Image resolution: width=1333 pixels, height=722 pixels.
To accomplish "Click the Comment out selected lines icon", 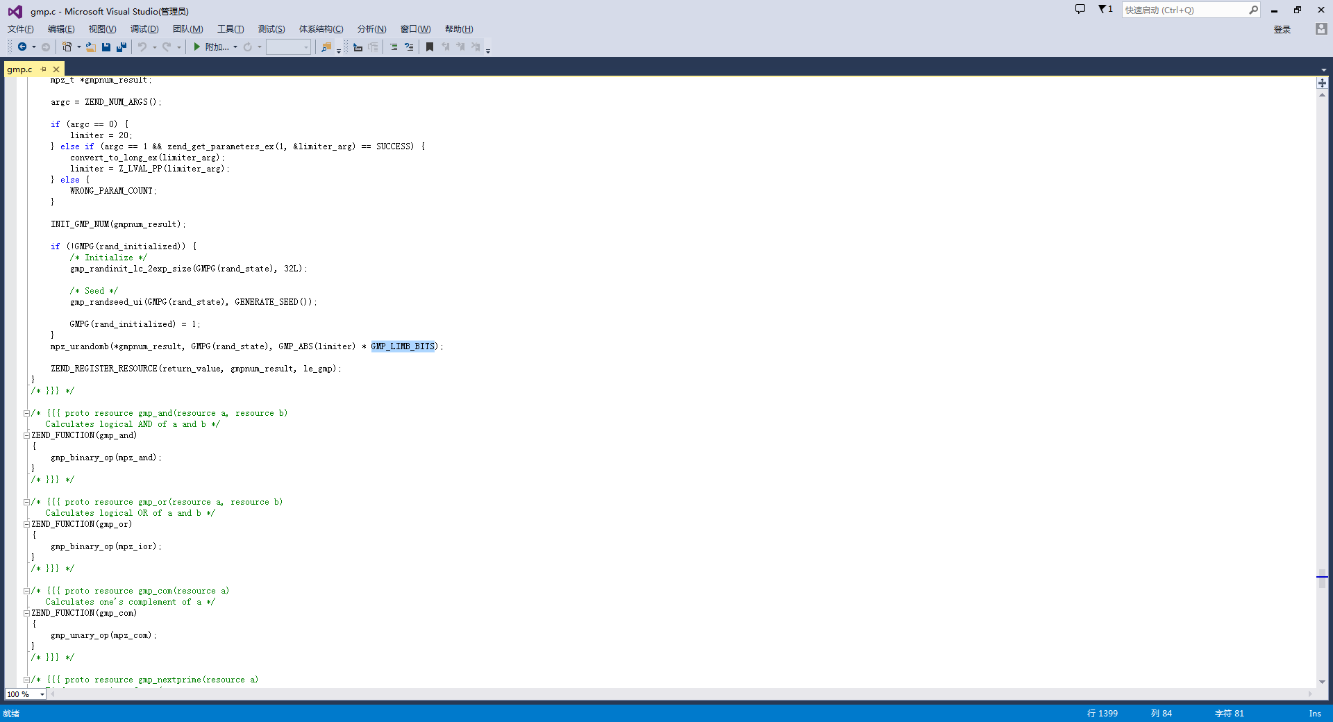I will coord(394,47).
